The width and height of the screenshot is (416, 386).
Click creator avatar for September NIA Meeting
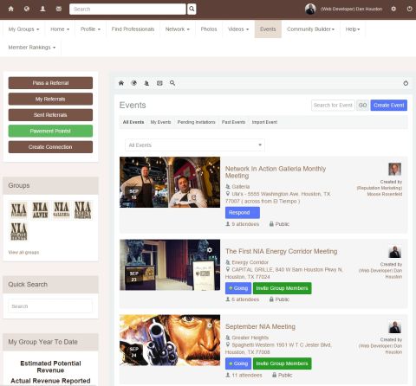[395, 327]
